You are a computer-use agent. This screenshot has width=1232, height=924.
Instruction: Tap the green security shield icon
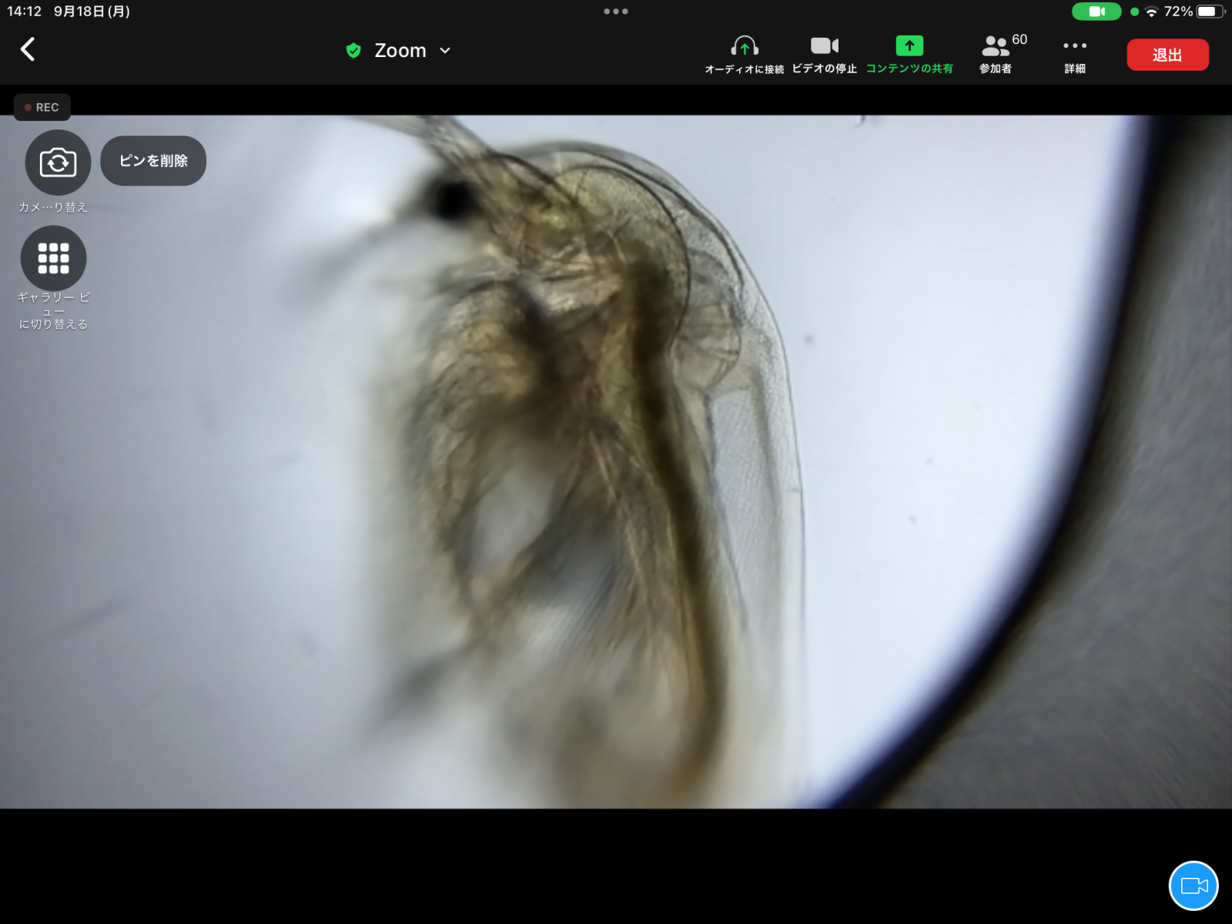tap(353, 51)
